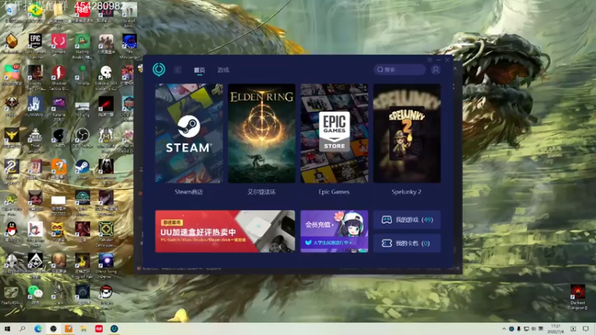This screenshot has height=335, width=596.
Task: Click the Spelunky 2 label text
Action: click(x=406, y=192)
